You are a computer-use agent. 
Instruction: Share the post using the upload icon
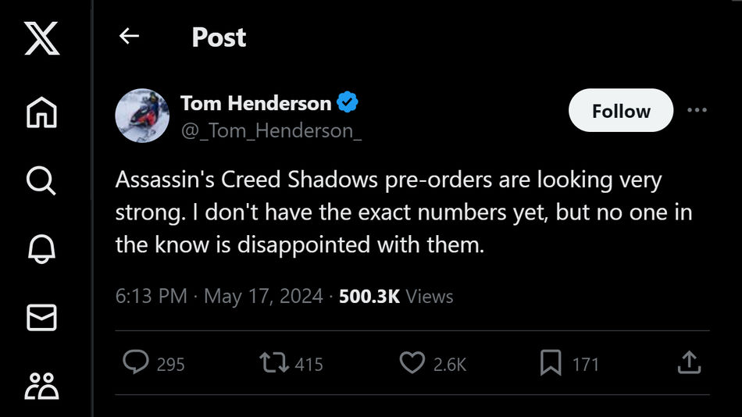pyautogui.click(x=688, y=362)
